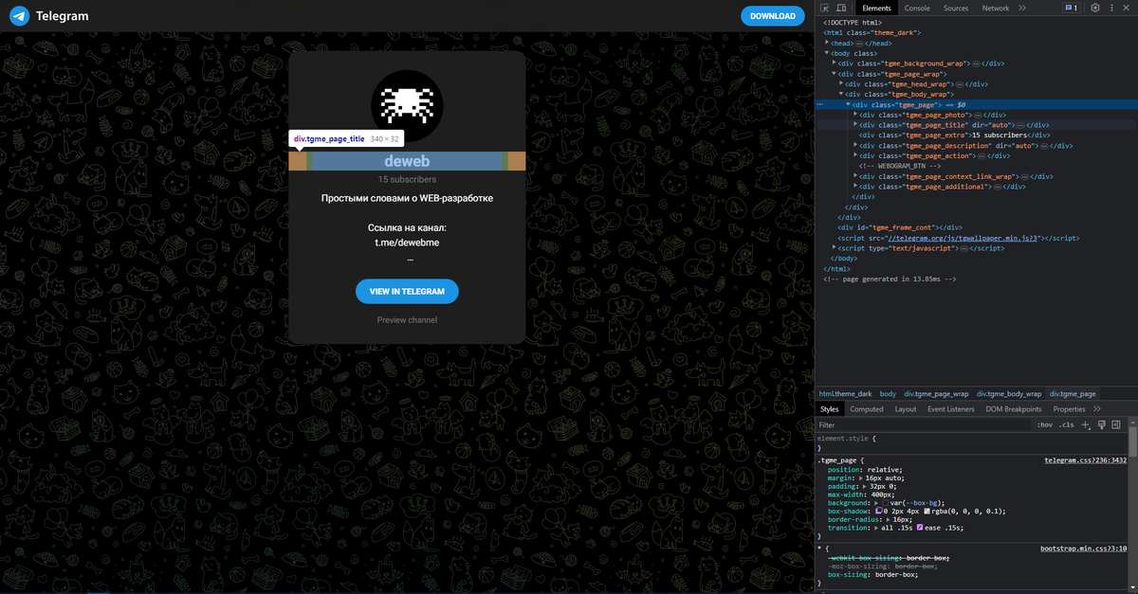This screenshot has width=1138, height=594.
Task: Select the tgme_page_extra 15 subscribers node
Action: tap(955, 135)
